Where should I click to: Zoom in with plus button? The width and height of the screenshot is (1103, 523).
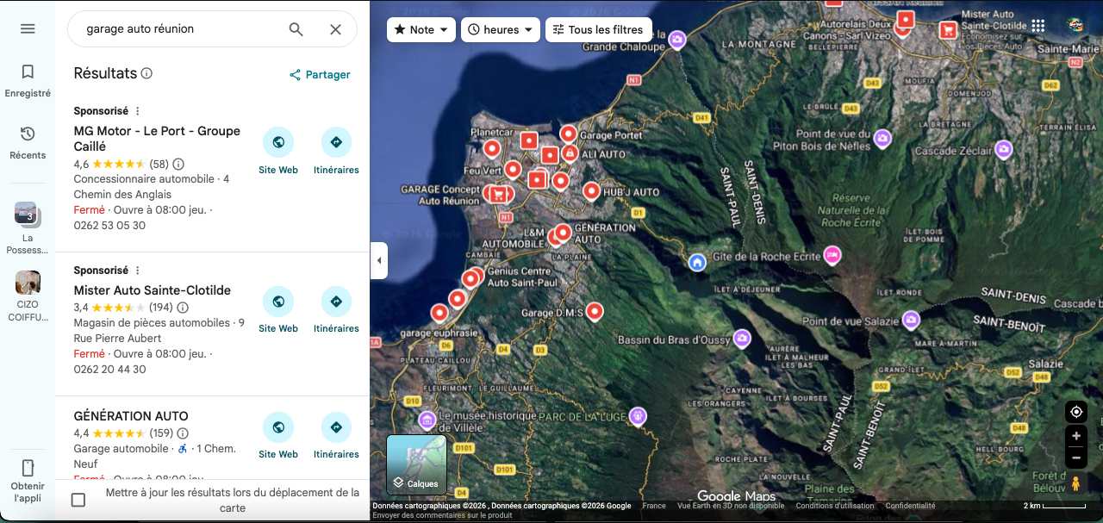[1075, 437]
